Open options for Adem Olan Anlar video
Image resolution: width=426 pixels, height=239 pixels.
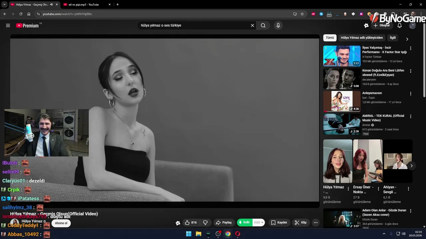(x=410, y=211)
